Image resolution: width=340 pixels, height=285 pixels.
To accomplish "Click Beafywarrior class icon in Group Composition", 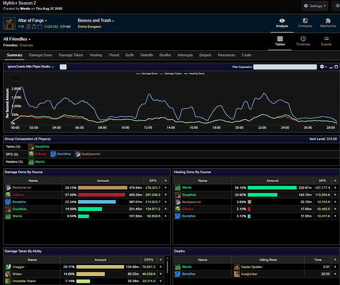I will [x=77, y=154].
